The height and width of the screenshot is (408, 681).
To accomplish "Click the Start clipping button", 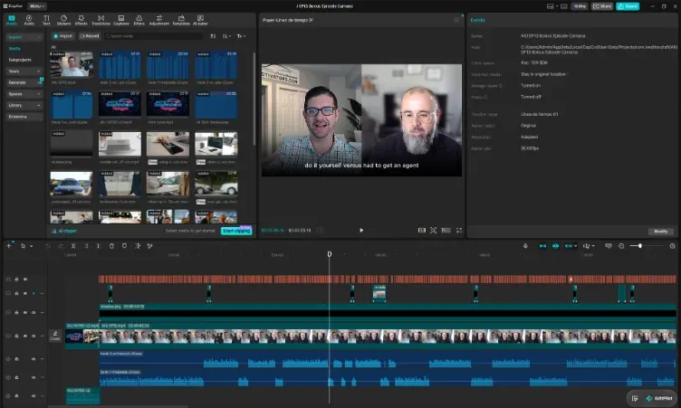I will (236, 231).
